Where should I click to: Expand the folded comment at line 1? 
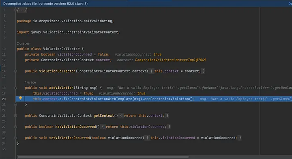pos(15,10)
